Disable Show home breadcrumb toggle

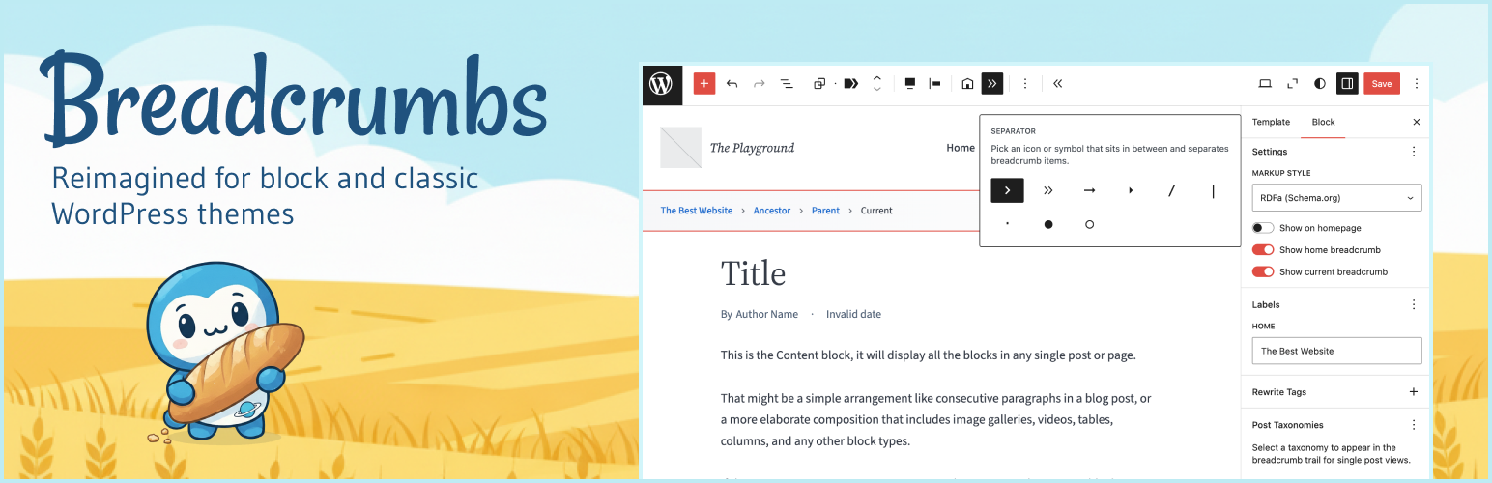[1263, 249]
